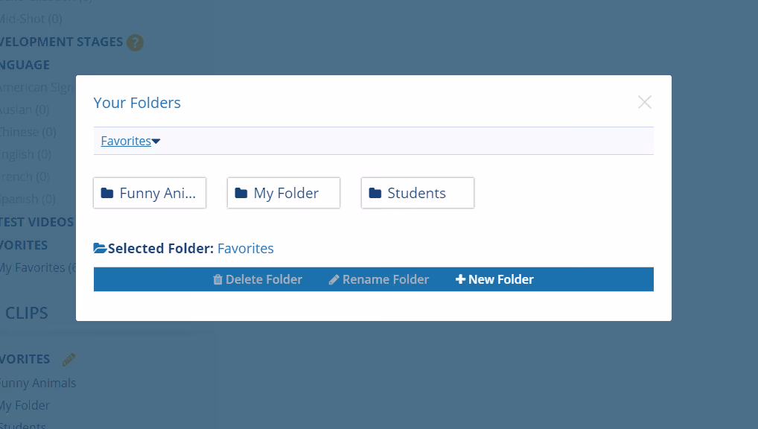Open the My Folder button in dialog

tap(284, 194)
